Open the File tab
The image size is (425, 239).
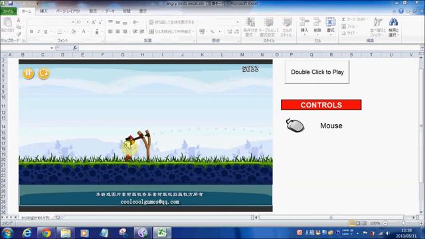click(8, 11)
